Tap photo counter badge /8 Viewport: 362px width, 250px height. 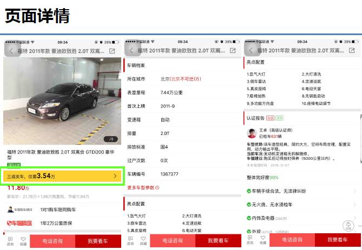(x=111, y=139)
